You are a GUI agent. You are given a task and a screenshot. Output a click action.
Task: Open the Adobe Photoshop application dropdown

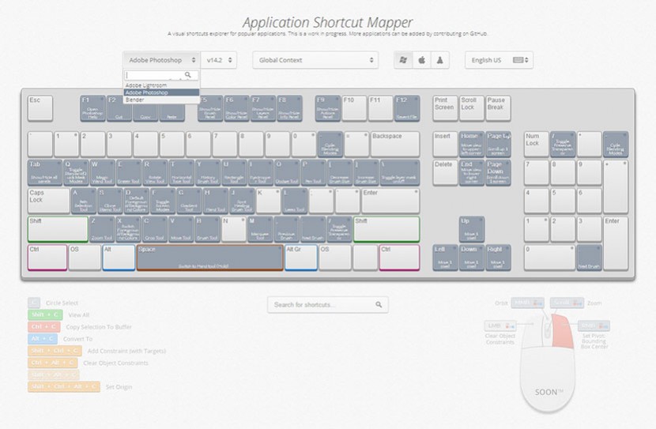point(161,60)
